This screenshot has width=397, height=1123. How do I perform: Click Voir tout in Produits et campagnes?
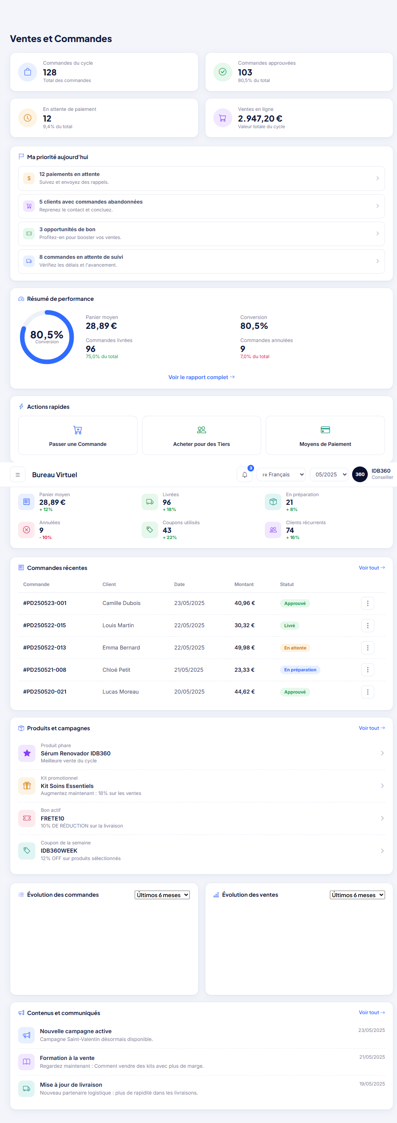pyautogui.click(x=372, y=728)
